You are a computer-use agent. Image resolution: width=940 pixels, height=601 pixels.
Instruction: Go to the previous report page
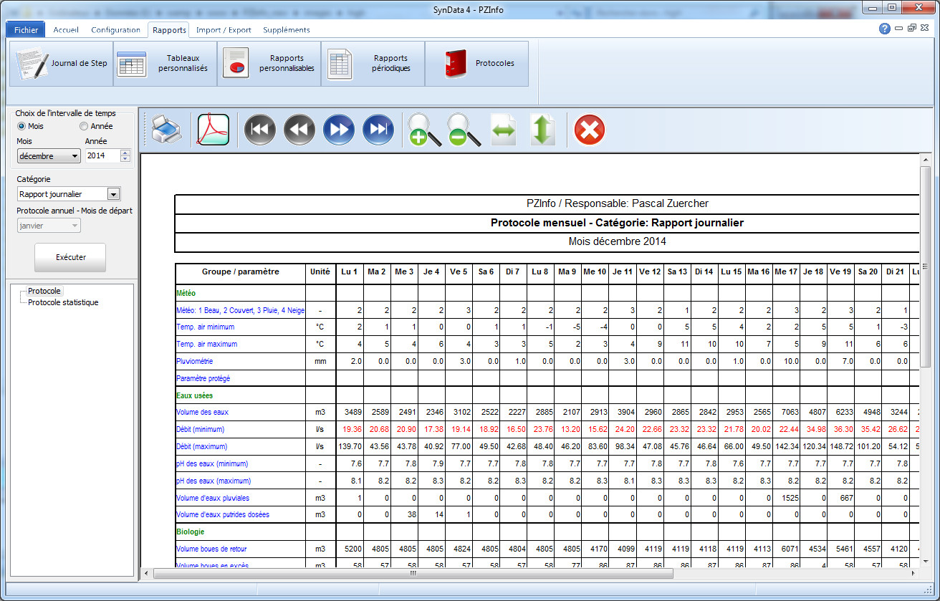click(x=299, y=130)
